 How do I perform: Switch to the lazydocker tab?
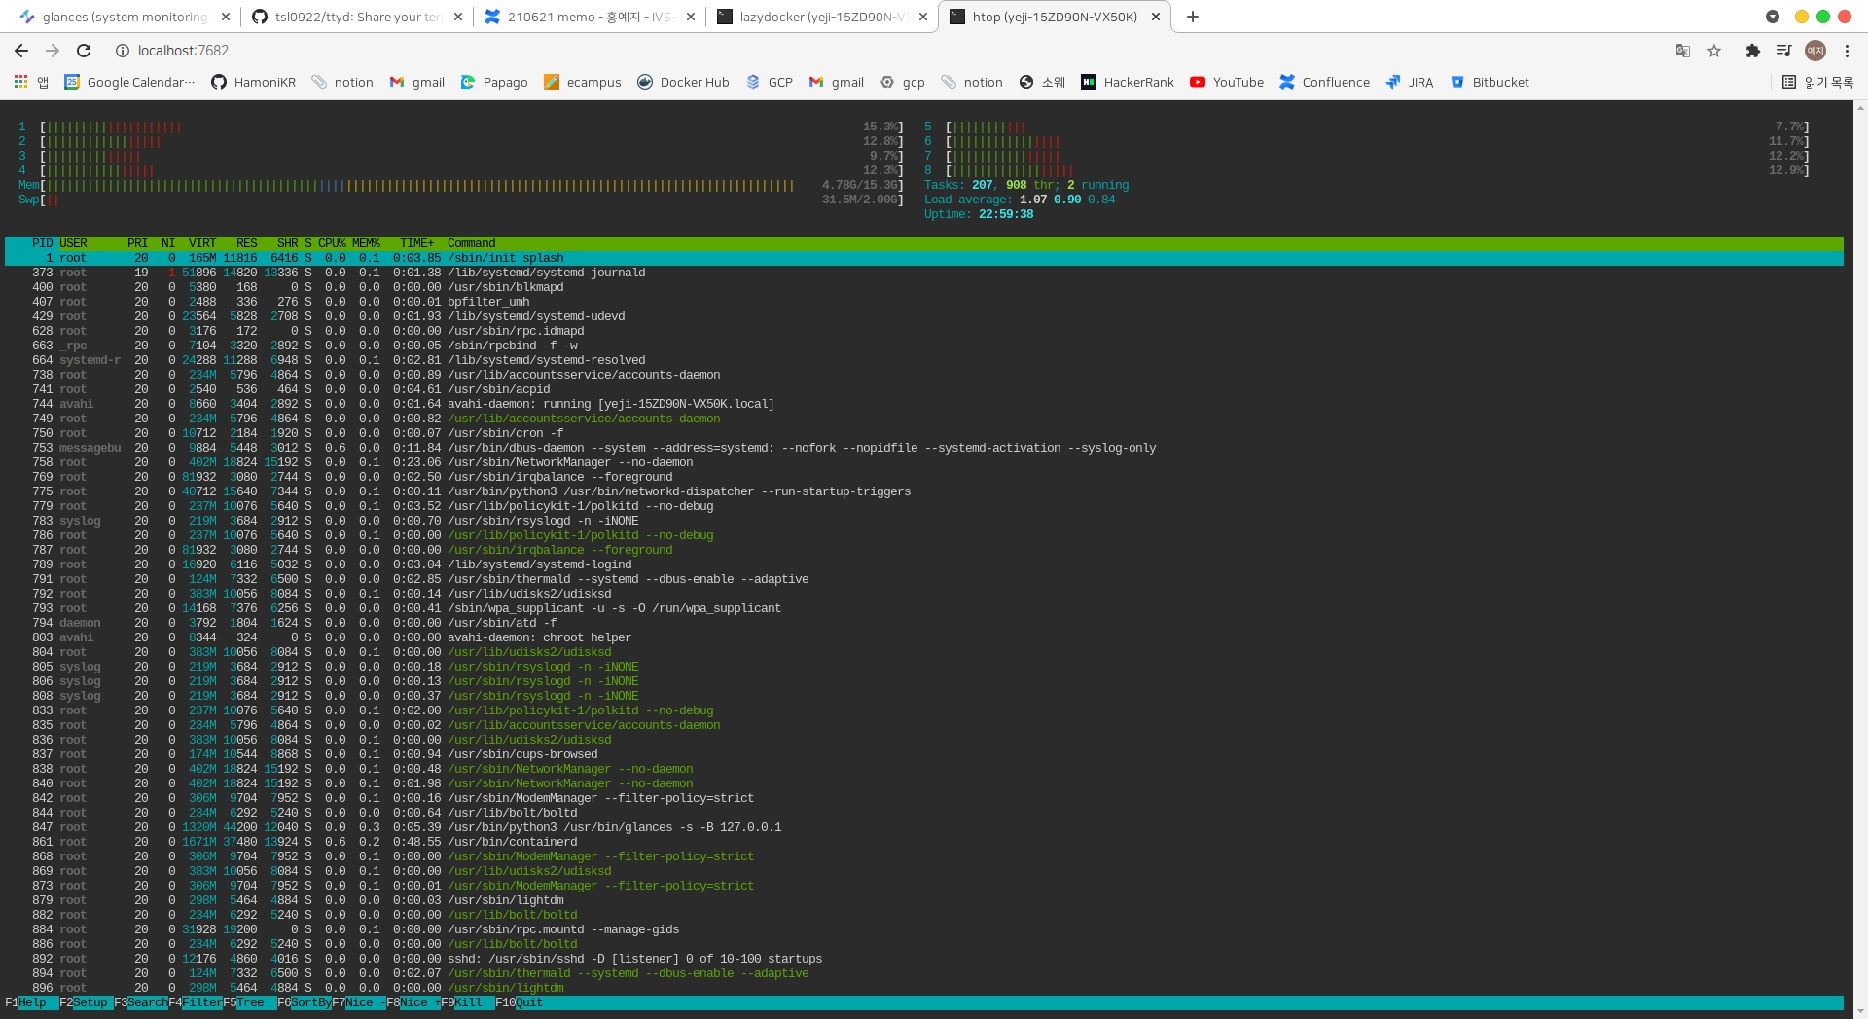[822, 17]
